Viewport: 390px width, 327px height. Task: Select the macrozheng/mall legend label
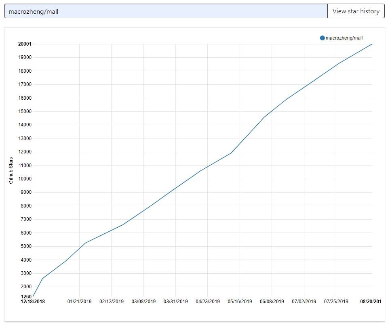click(x=344, y=38)
